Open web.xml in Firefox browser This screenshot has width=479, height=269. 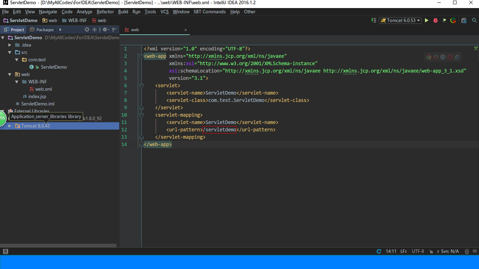click(x=436, y=57)
